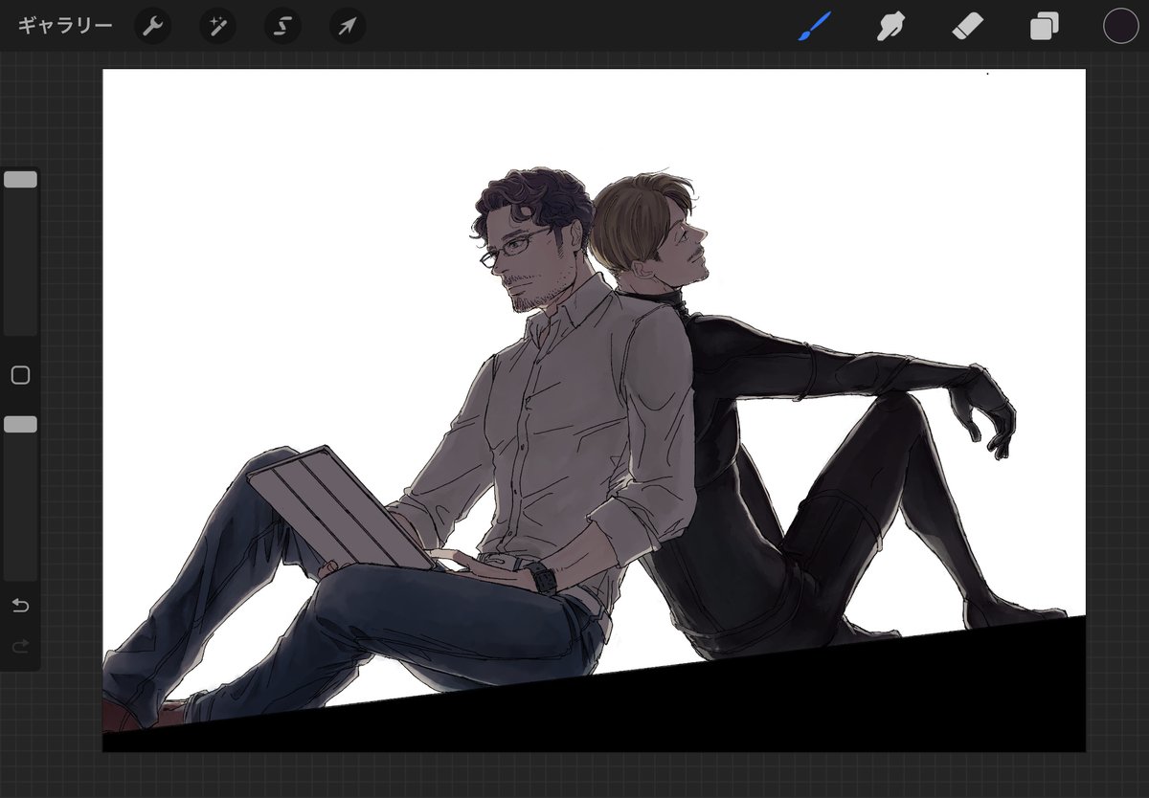This screenshot has width=1149, height=798.
Task: Click the brush size slider handle
Action: click(20, 179)
